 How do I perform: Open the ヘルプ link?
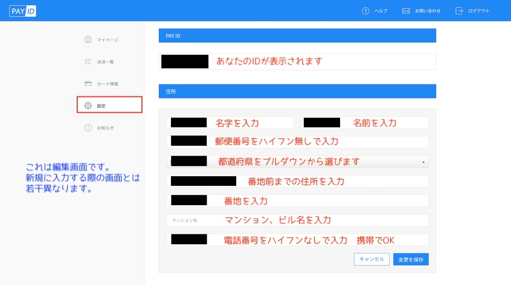380,11
